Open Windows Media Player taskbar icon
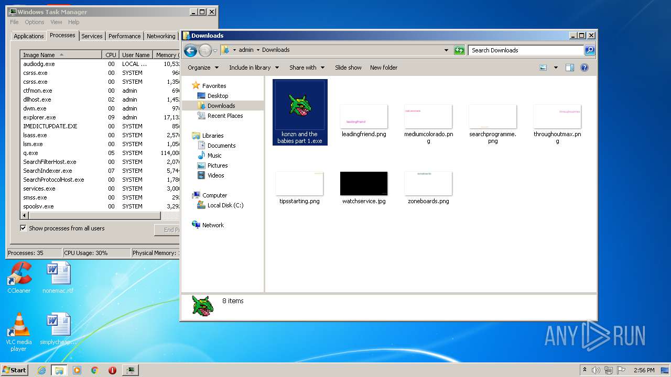671x377 pixels. click(77, 370)
